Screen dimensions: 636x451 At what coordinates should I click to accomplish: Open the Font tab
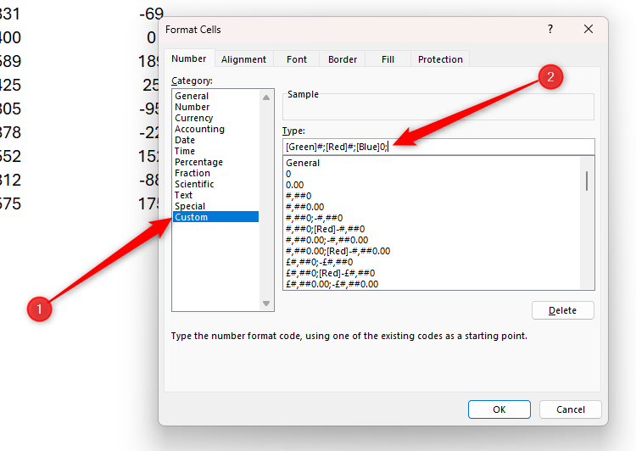point(297,59)
